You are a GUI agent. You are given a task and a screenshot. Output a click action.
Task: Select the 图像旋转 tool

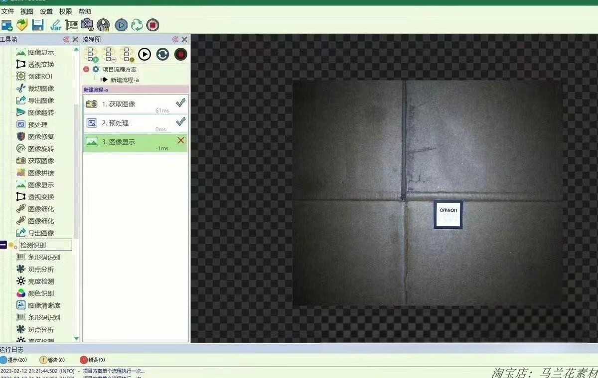click(x=35, y=149)
